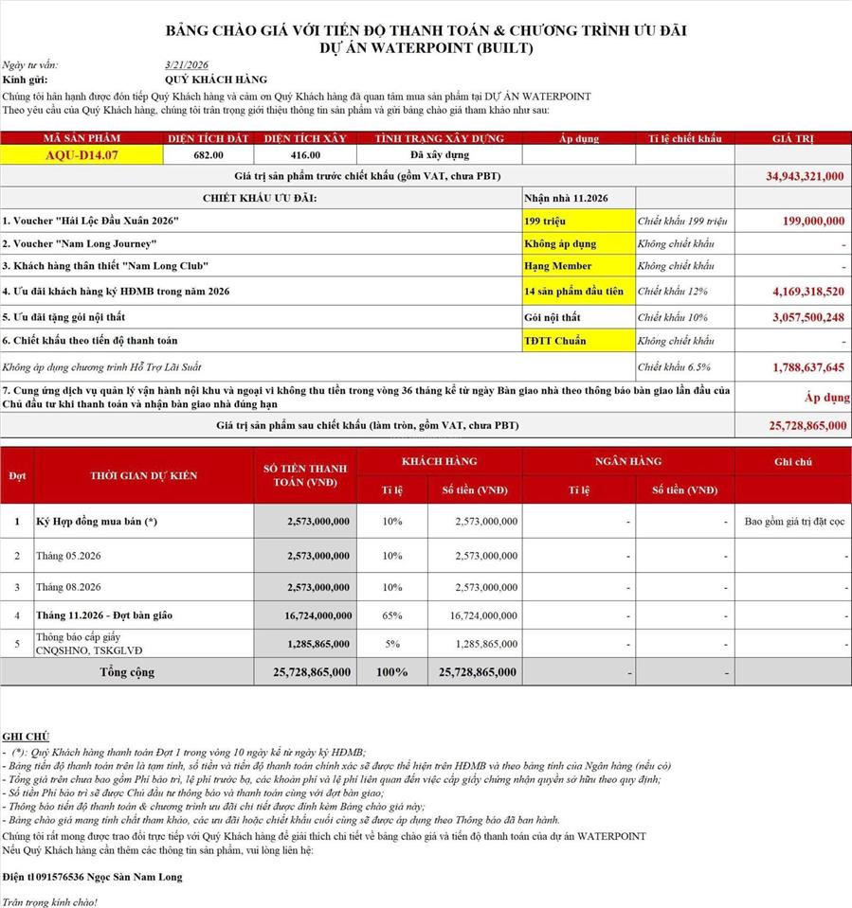Click the "14 sản phẩm đầu tiên" cell

578,291
